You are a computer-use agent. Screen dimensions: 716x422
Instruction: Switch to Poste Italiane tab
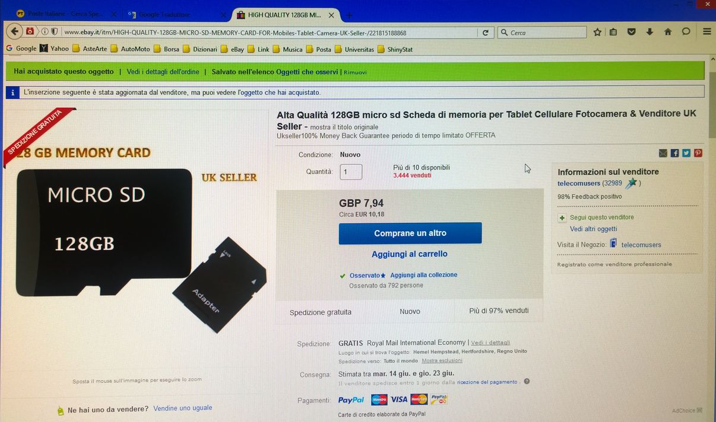62,14
